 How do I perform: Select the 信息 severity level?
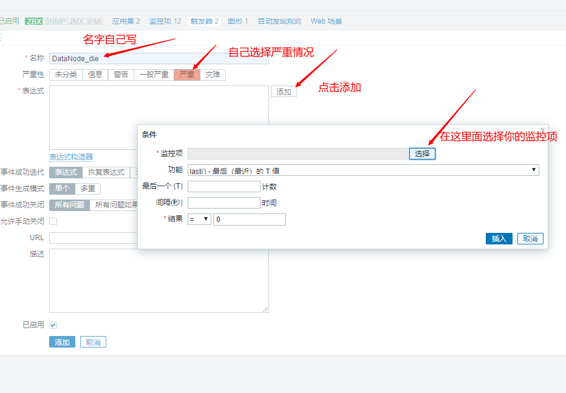click(x=95, y=75)
